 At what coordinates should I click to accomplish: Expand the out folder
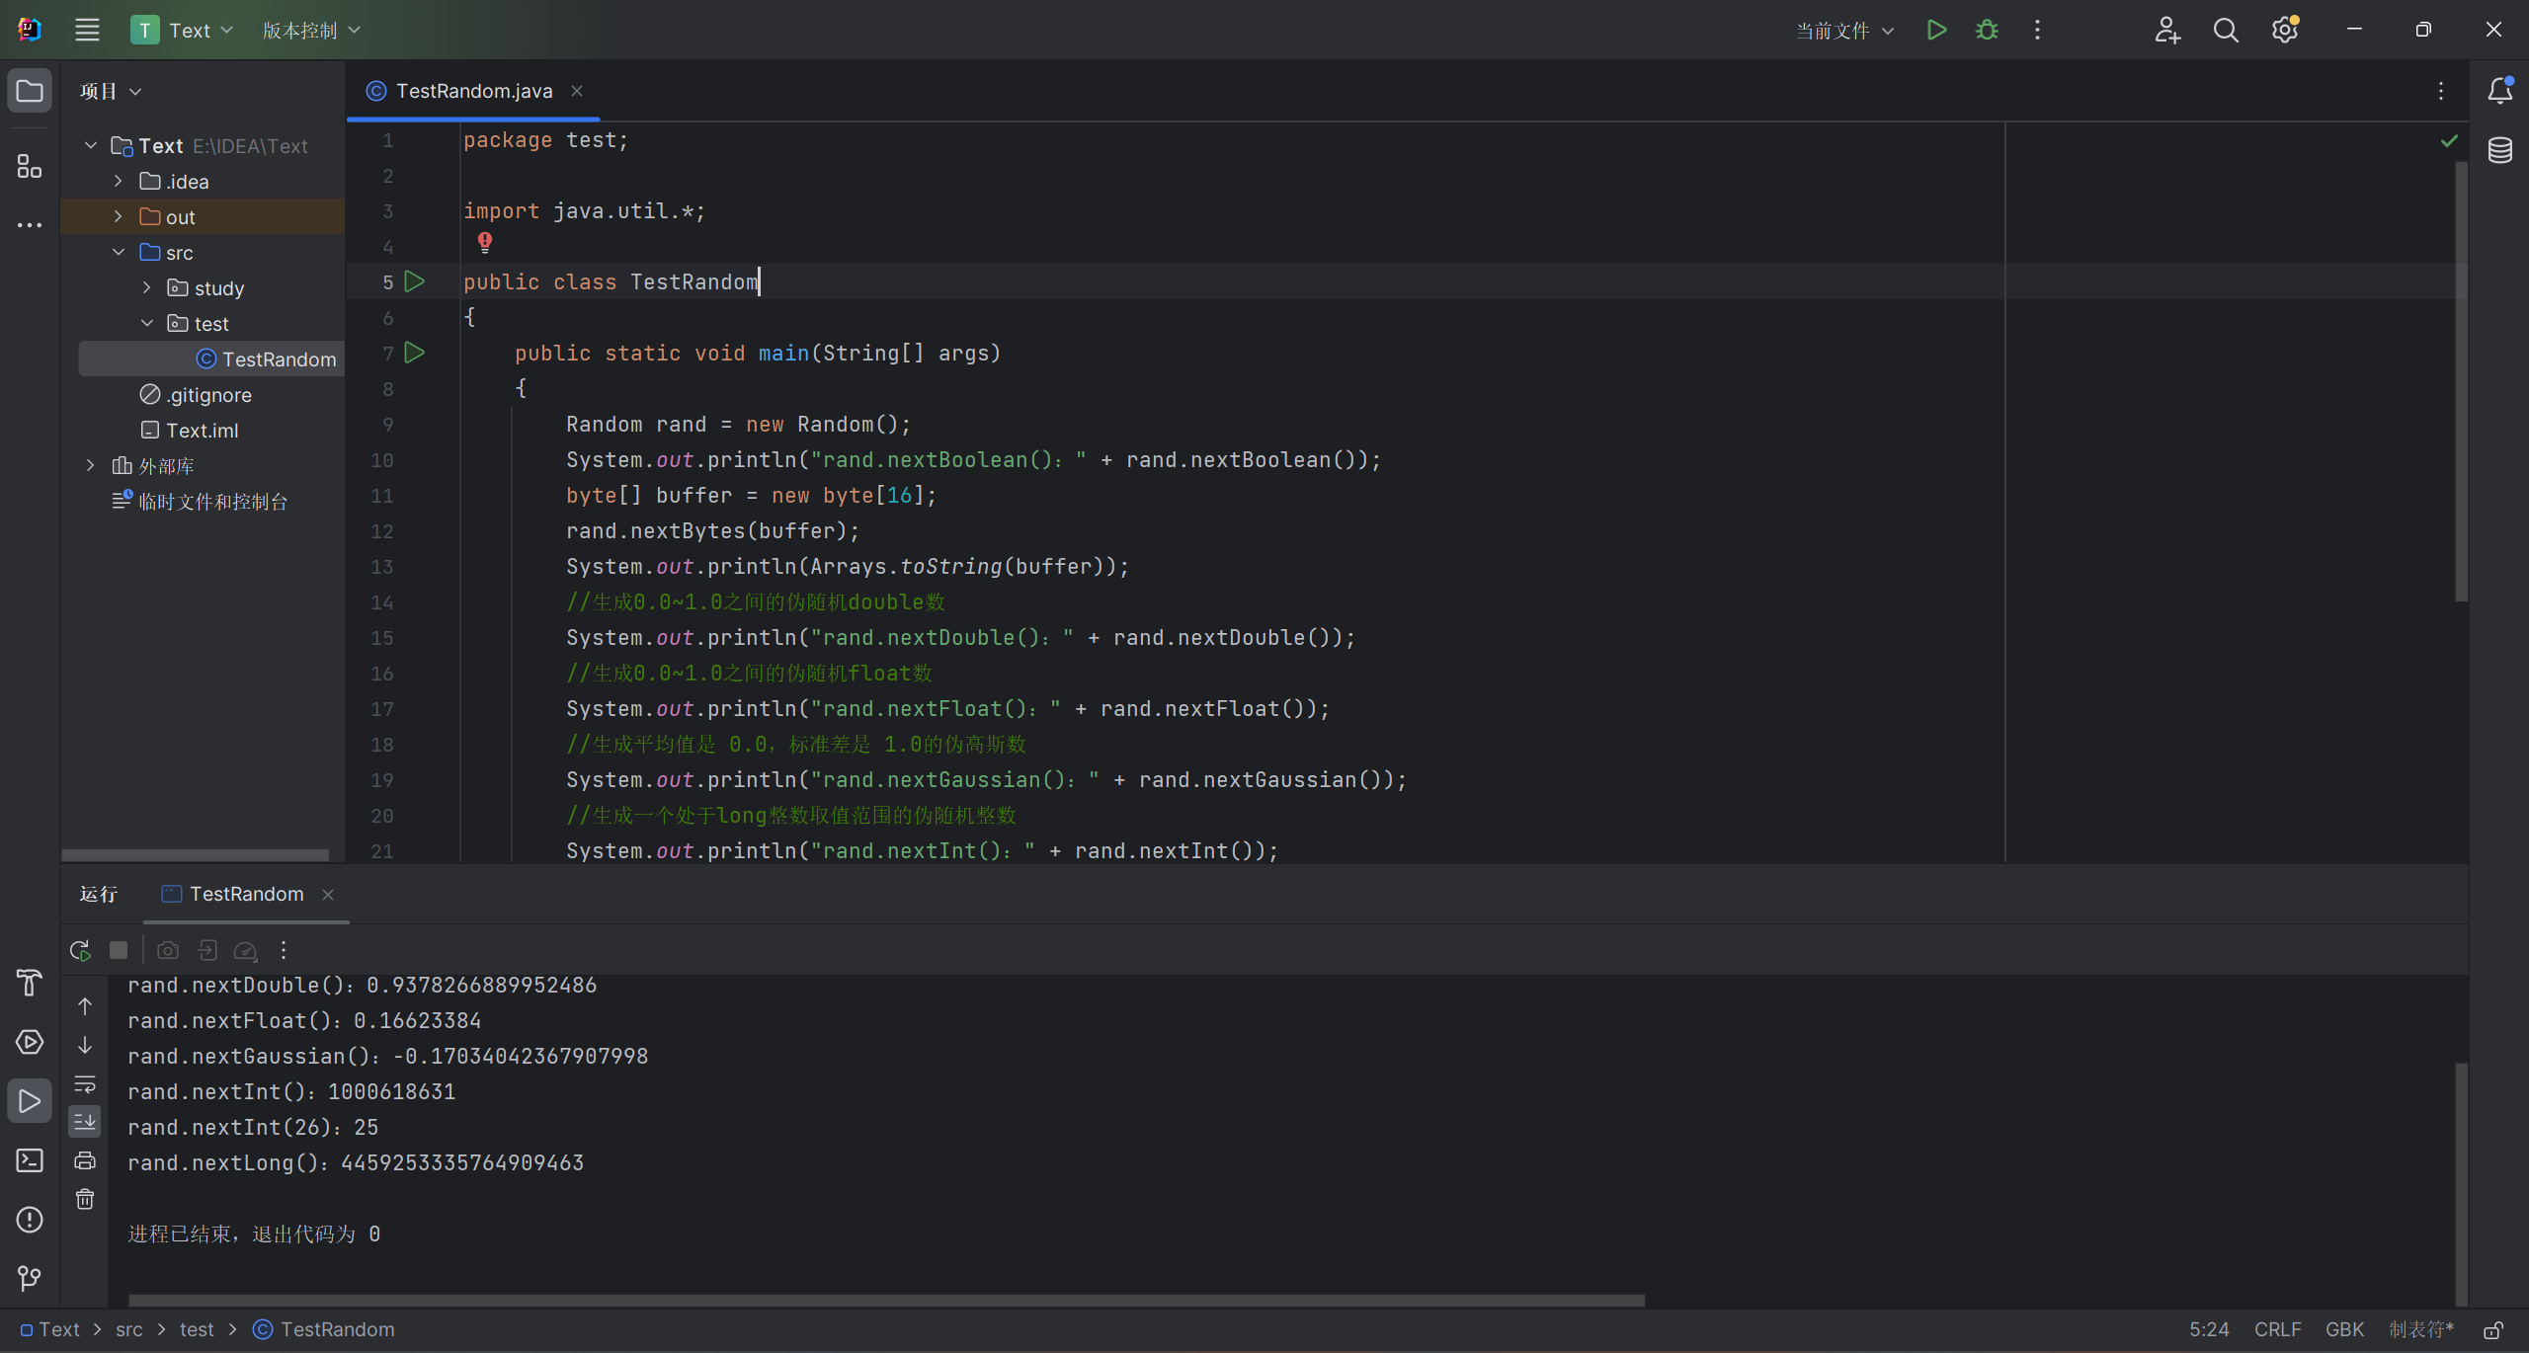tap(119, 216)
